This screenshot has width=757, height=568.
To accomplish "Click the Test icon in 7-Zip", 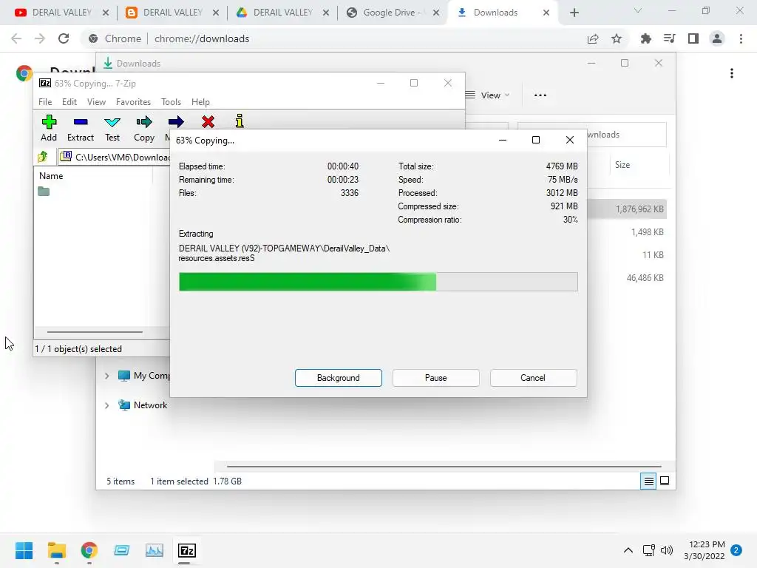I will [112, 128].
